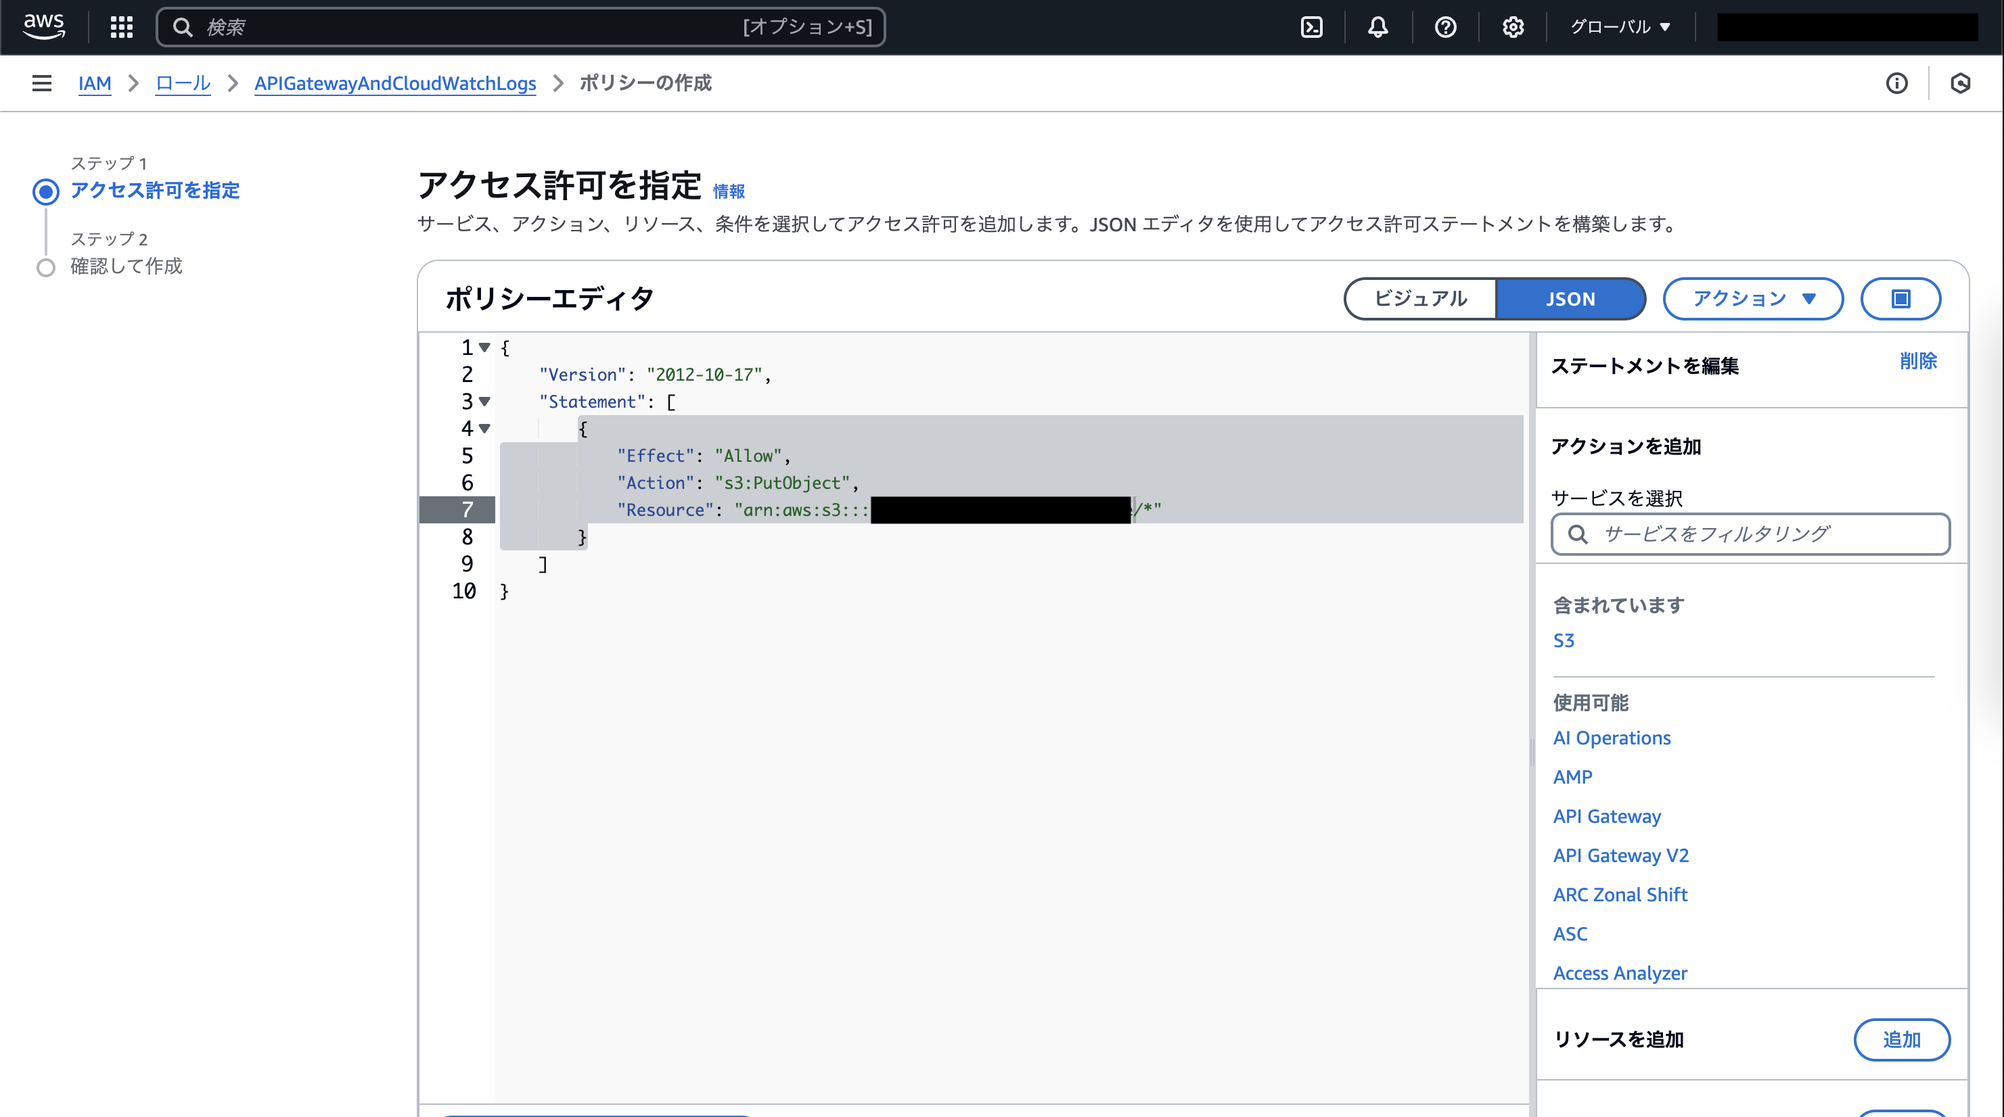The height and width of the screenshot is (1117, 2004).
Task: Click the "s3:PutObject" action value
Action: [783, 483]
